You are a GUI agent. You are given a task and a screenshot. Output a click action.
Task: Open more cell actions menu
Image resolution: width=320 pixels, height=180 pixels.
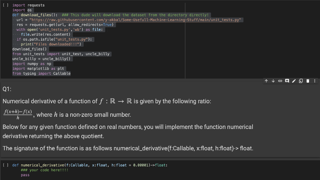pos(315,81)
